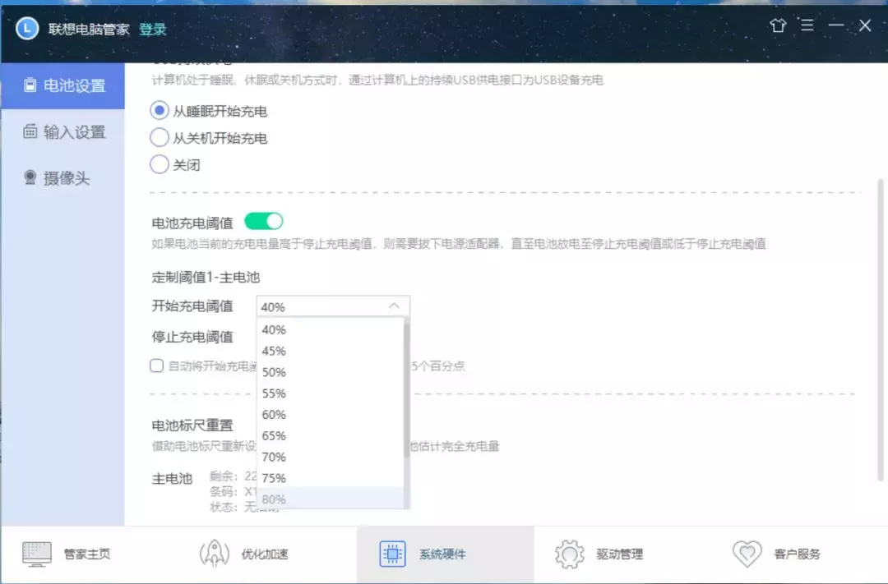The height and width of the screenshot is (584, 888).
Task: Choose 55% from the threshold list
Action: [x=331, y=393]
